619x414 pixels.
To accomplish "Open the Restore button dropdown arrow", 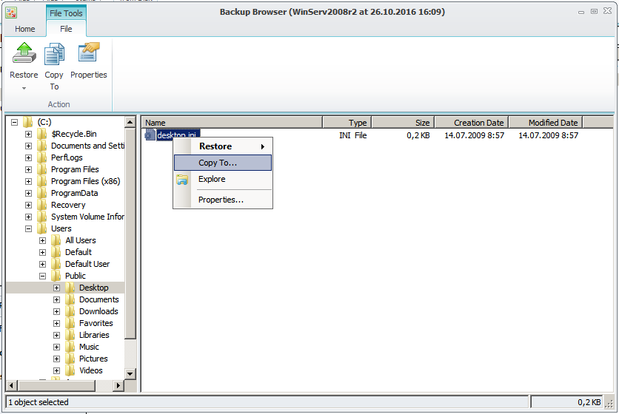I will pos(24,88).
